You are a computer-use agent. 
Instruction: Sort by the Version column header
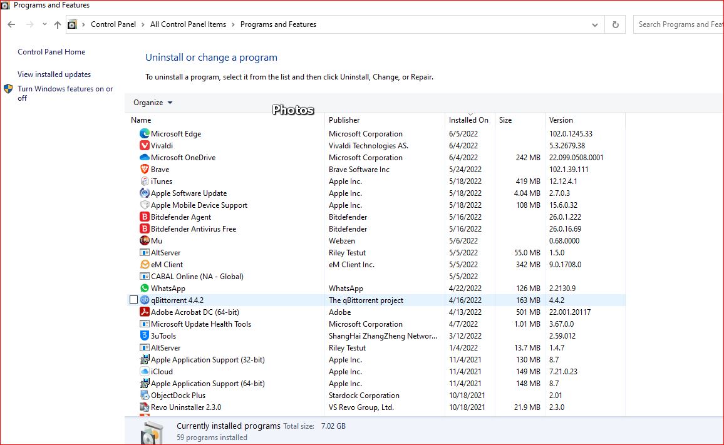pos(561,120)
